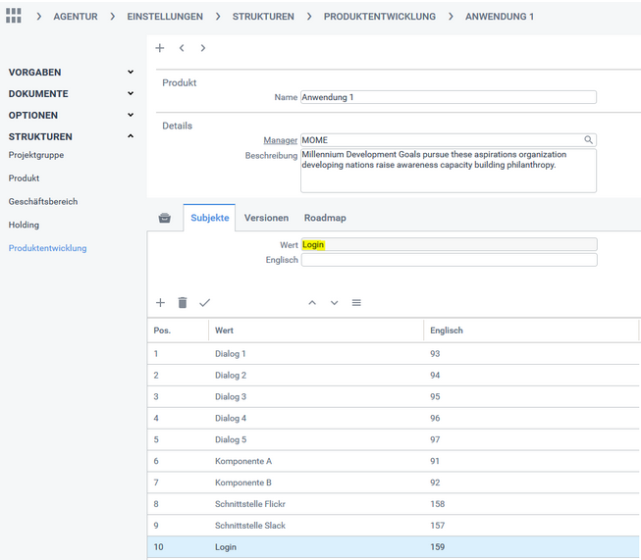641x560 pixels.
Task: Expand the Vorgaben sidebar section
Action: 131,73
